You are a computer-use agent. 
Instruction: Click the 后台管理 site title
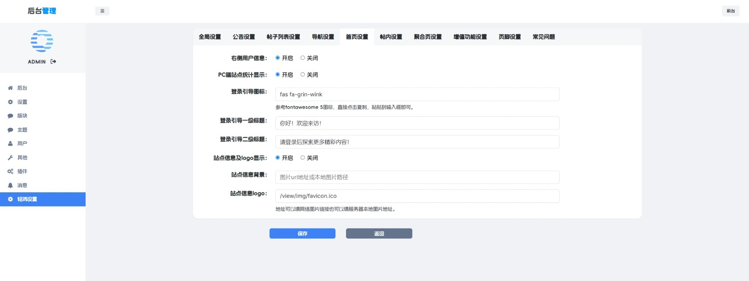42,11
